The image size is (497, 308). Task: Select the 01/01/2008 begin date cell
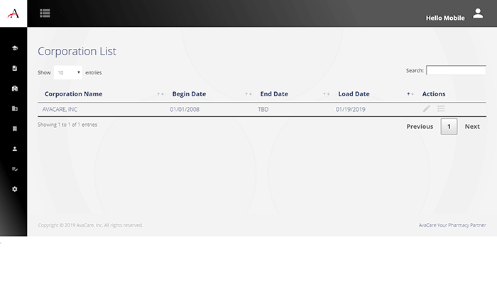185,110
